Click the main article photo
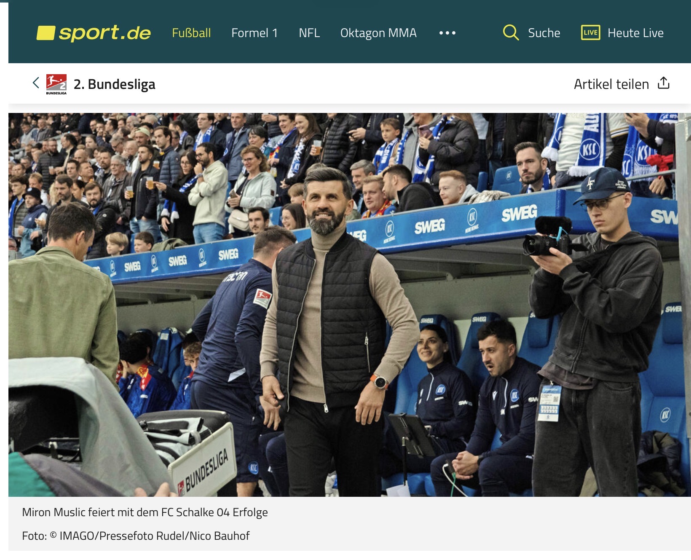This screenshot has width=691, height=560. pos(349,304)
